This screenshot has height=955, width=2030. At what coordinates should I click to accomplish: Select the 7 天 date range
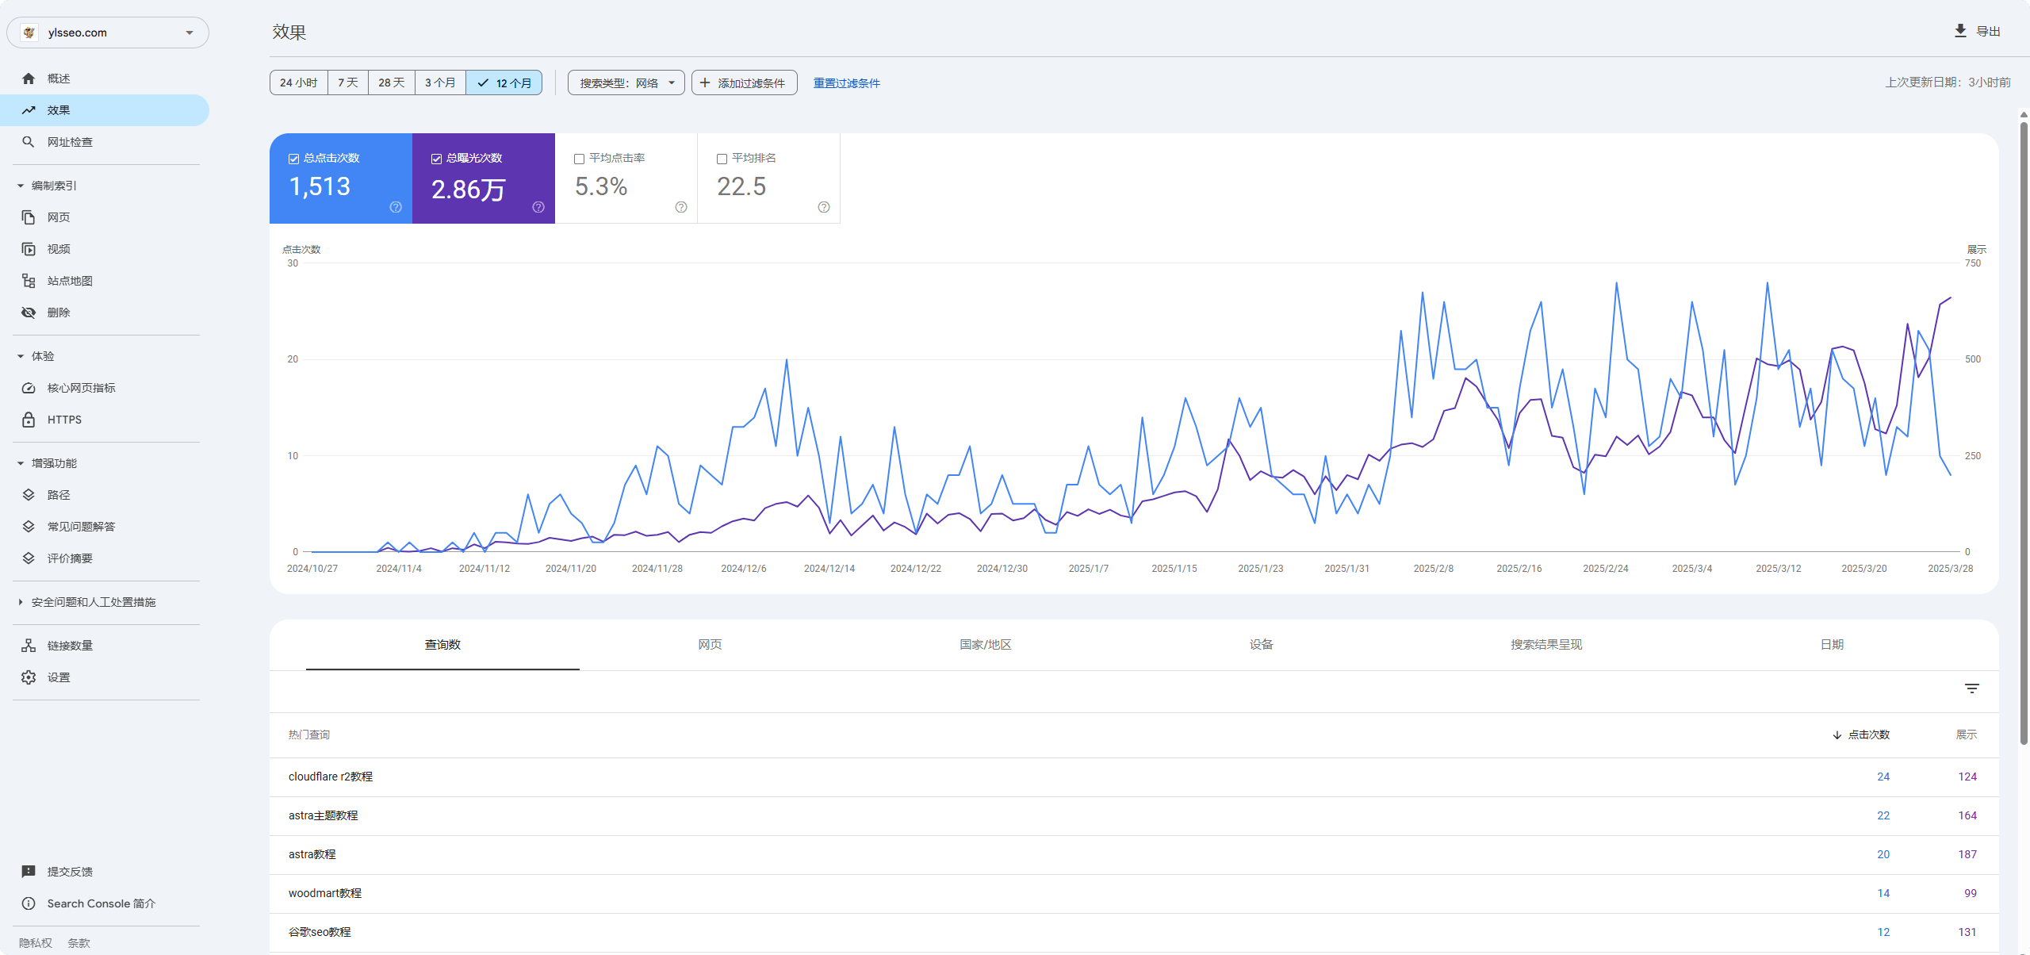(348, 82)
